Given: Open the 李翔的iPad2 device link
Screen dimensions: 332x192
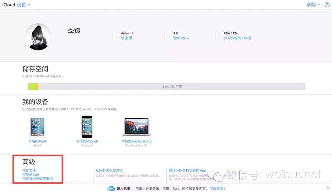Looking at the screenshot, I should click(38, 141).
